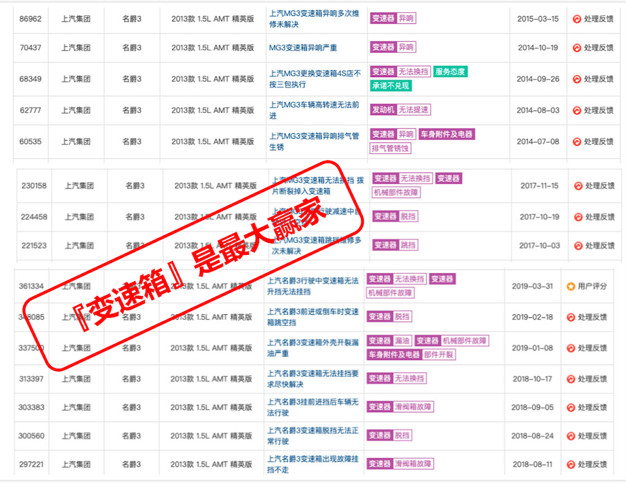
Task: Click the date 2015-03-15
Action: 538,19
